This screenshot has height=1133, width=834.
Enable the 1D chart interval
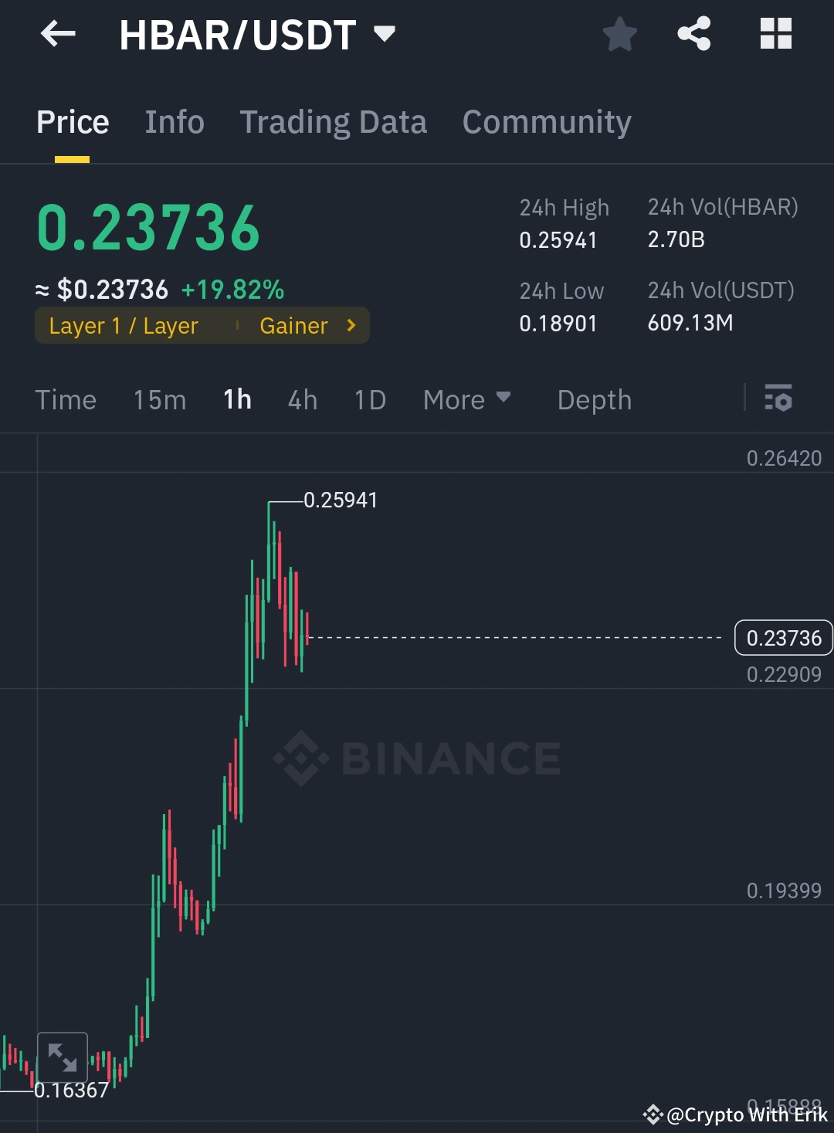pos(368,400)
